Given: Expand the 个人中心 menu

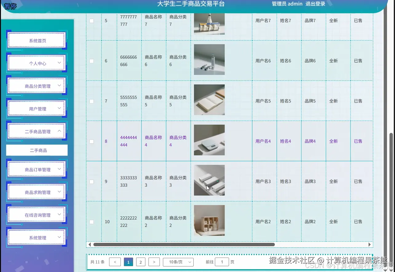Looking at the screenshot, I should (x=36, y=63).
